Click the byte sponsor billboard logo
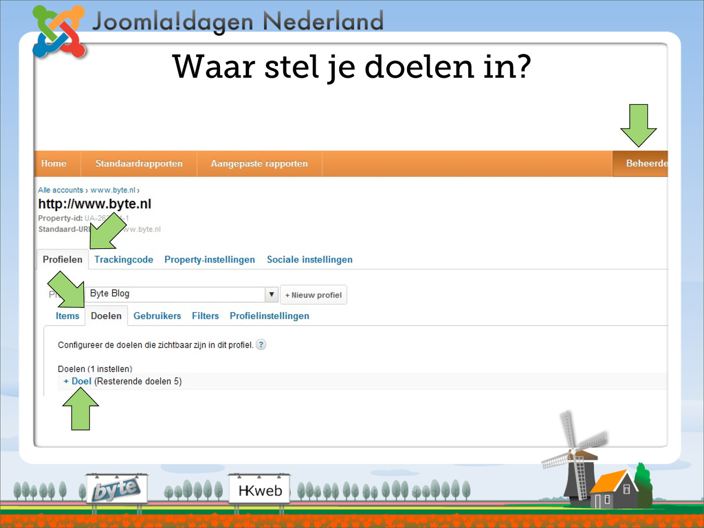This screenshot has height=528, width=704. pos(117,489)
